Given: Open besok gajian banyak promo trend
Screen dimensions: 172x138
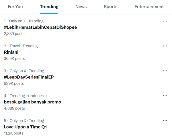Looking at the screenshot, I should pyautogui.click(x=32, y=102).
